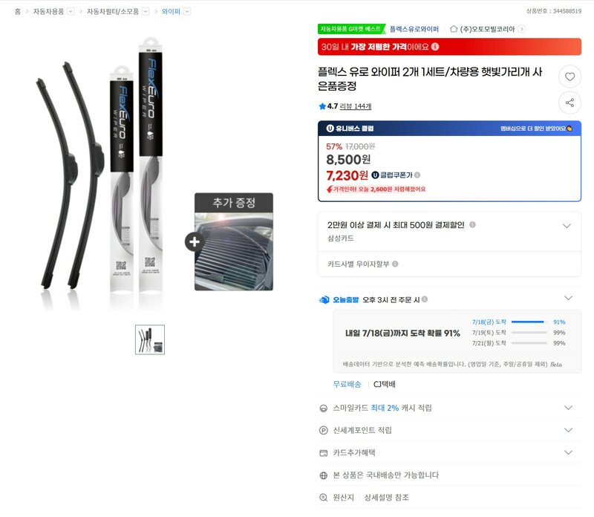594x517 pixels.
Task: Click the plus icon on bonus gift image
Action: coord(195,241)
